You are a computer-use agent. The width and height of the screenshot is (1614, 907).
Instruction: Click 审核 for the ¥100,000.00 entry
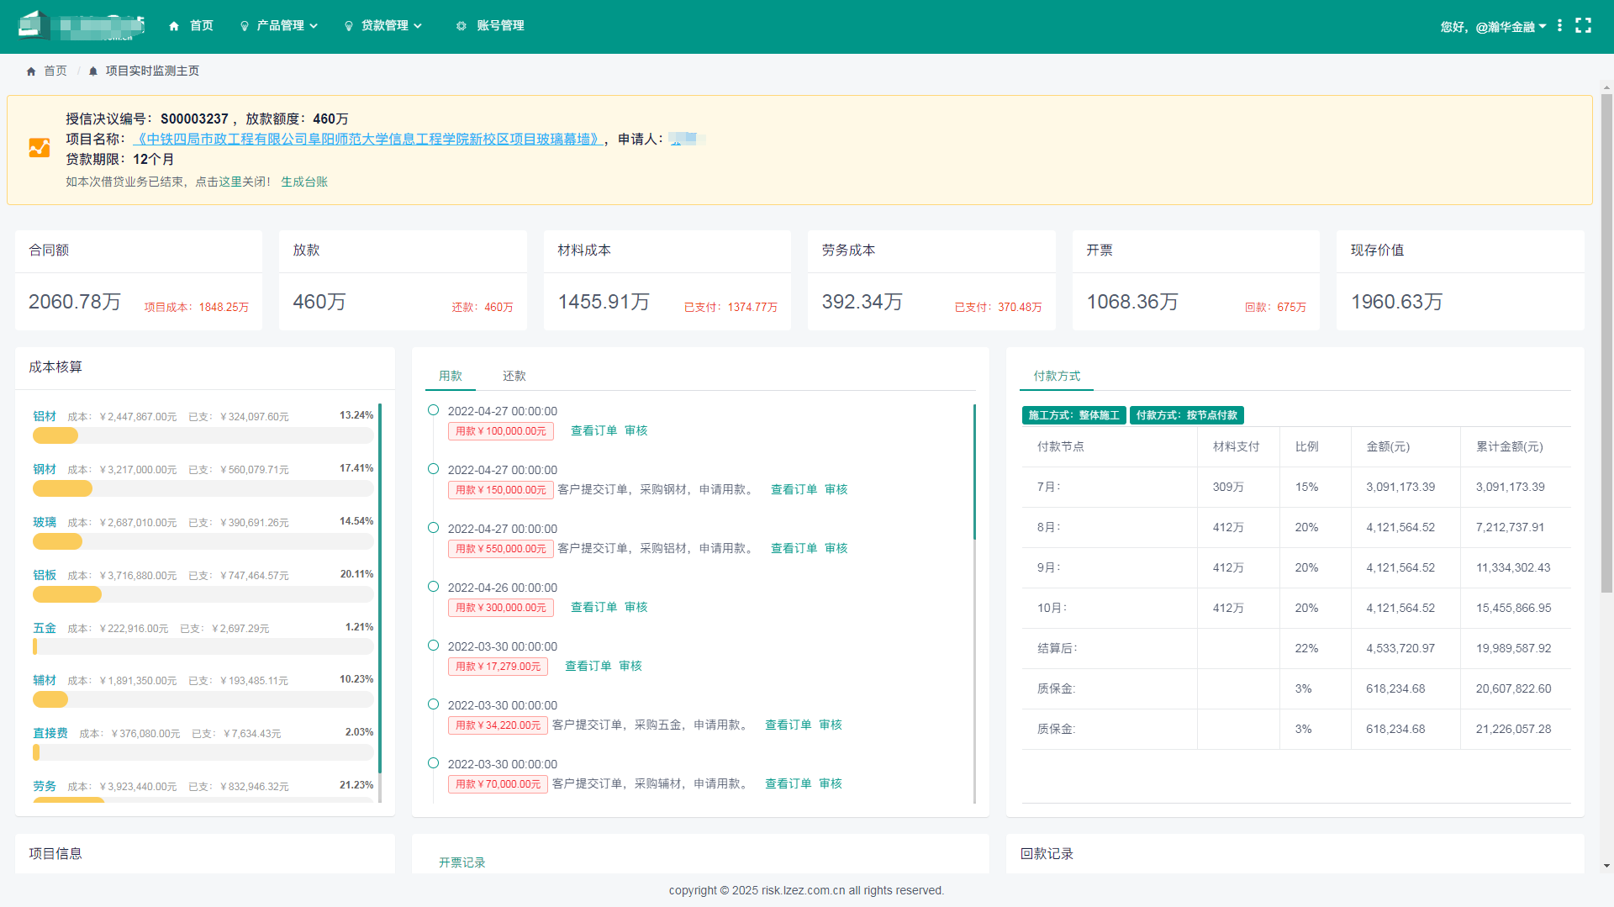point(636,430)
